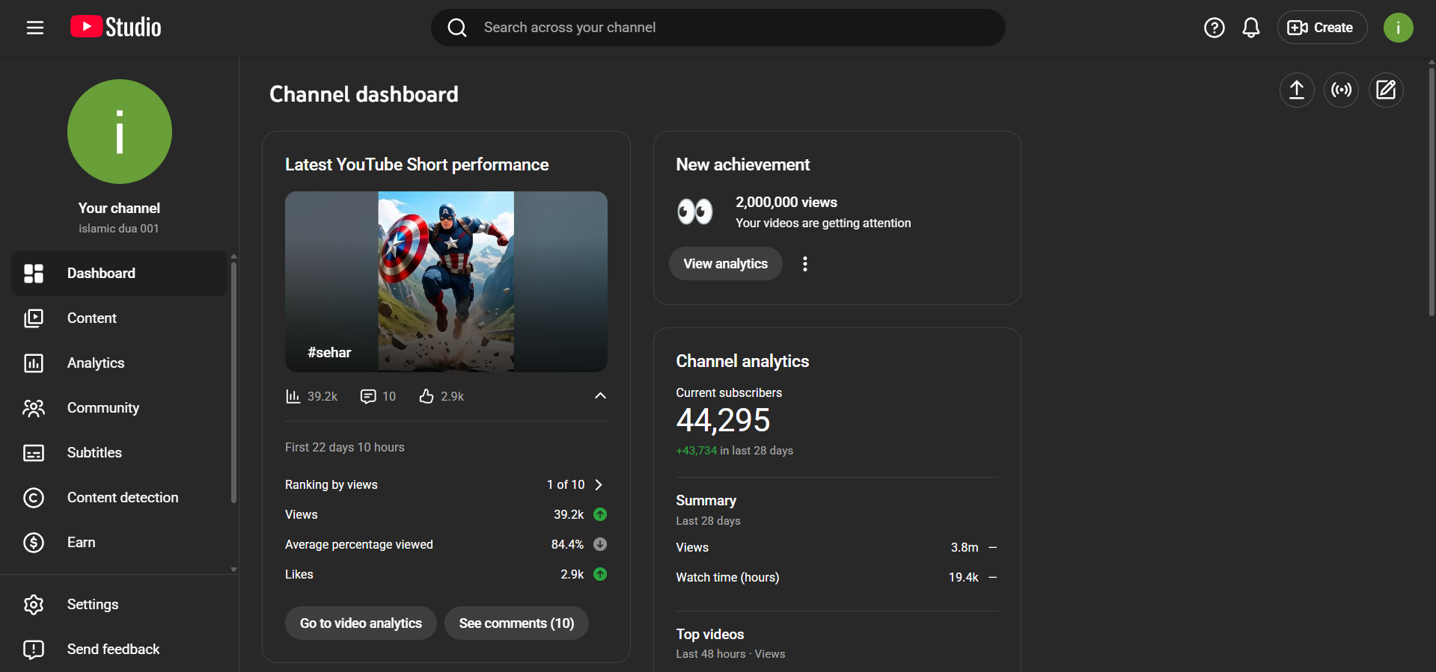Open the hamburger navigation menu
The height and width of the screenshot is (672, 1436).
tap(35, 28)
